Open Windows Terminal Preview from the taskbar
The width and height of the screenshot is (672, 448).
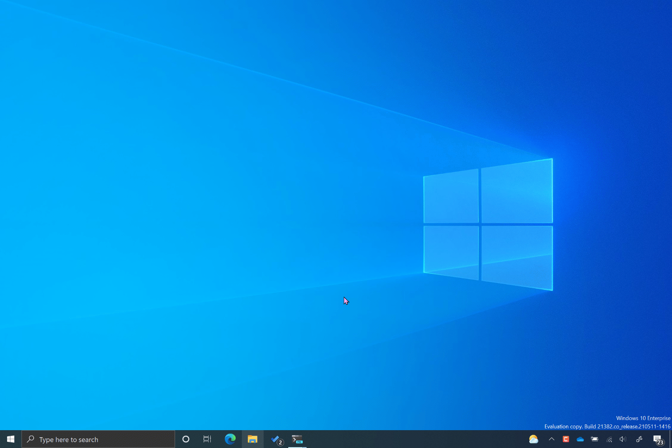[297, 439]
